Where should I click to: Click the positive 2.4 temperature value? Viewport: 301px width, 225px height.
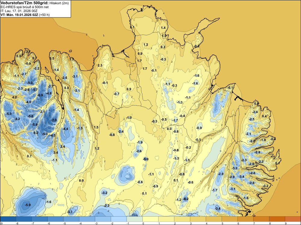click(63, 146)
